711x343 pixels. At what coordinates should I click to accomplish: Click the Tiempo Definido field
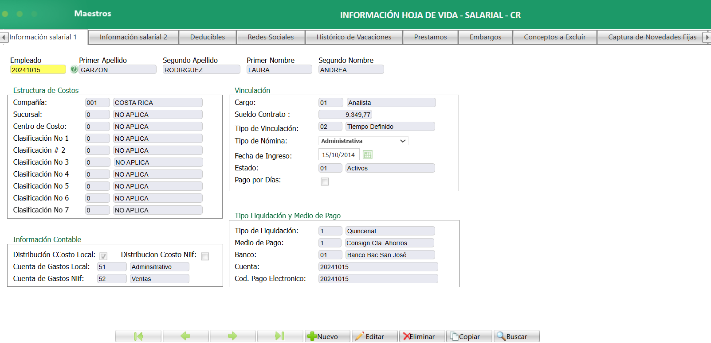pos(390,127)
